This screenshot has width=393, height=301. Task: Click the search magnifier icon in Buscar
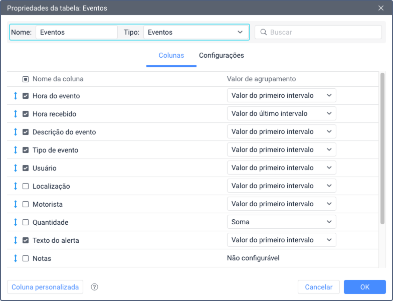pyautogui.click(x=264, y=32)
